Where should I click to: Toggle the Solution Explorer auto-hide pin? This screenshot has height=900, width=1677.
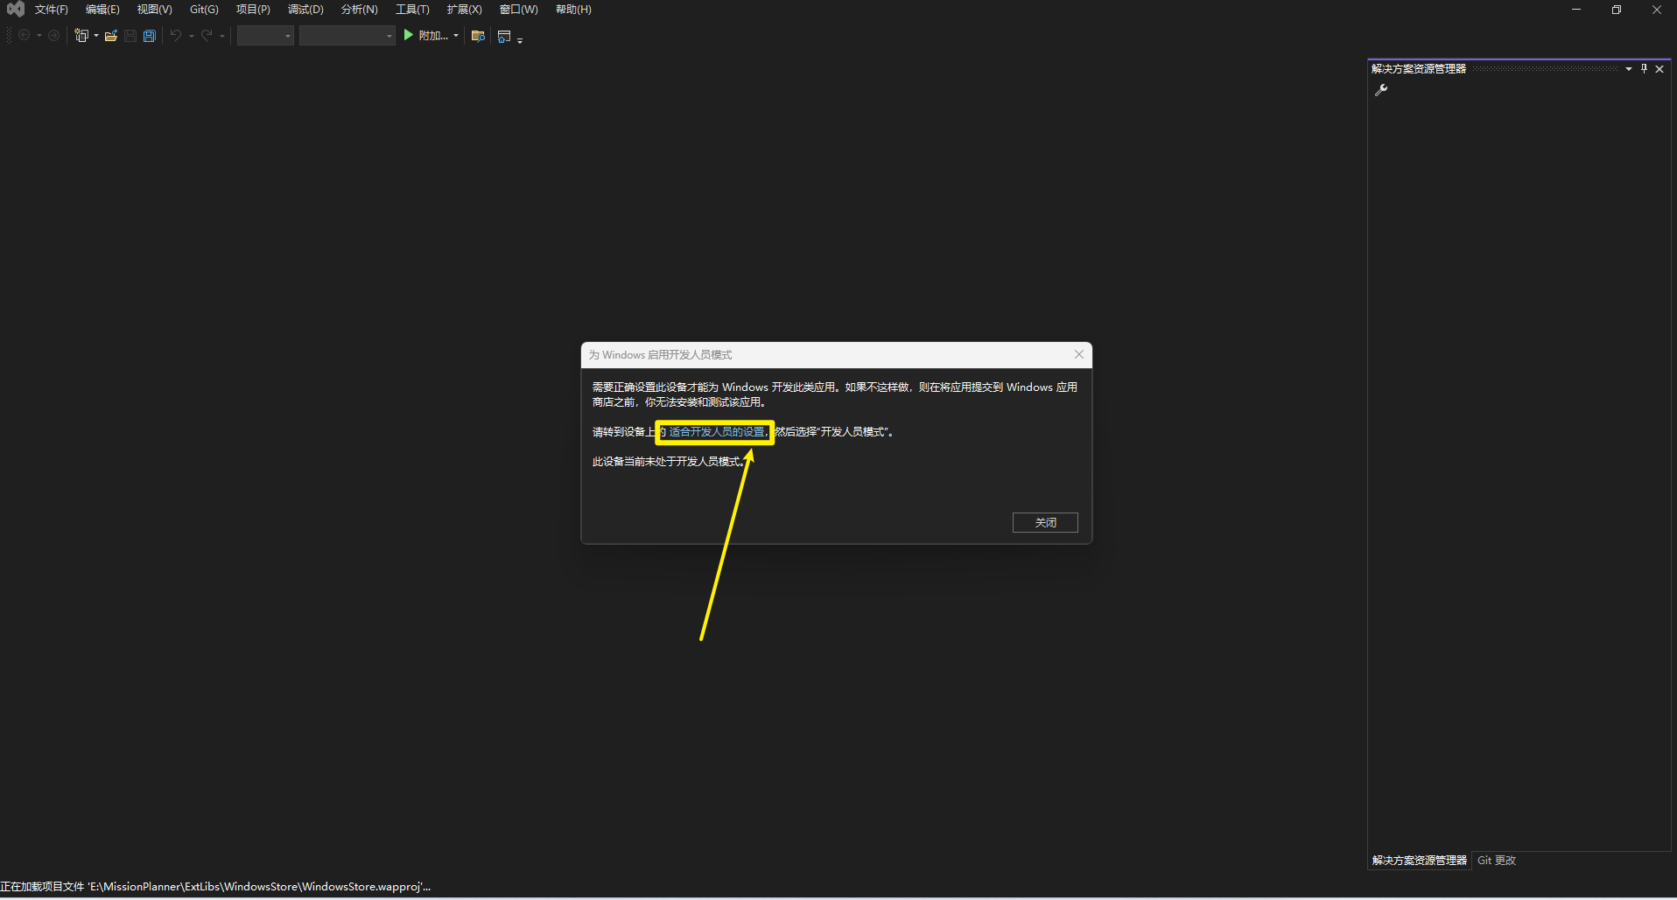pyautogui.click(x=1644, y=69)
